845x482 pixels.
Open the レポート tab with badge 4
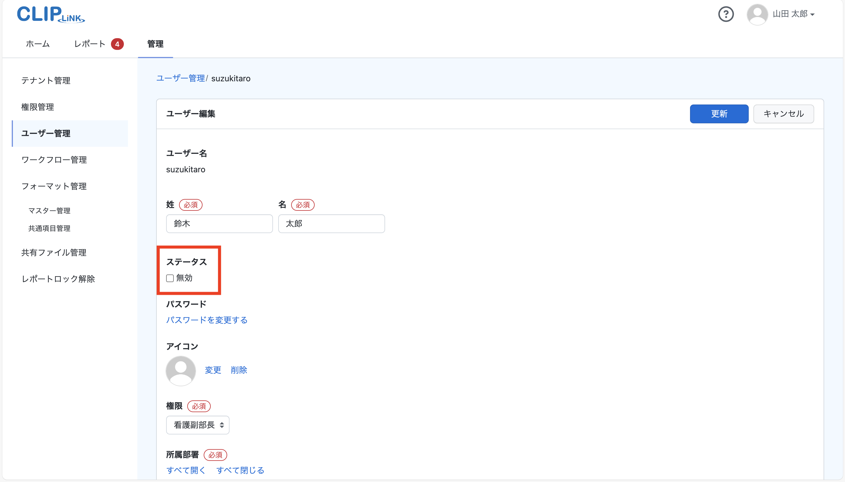click(x=90, y=44)
